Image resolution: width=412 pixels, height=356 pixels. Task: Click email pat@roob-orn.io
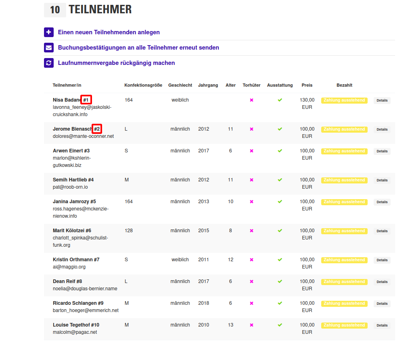(71, 187)
